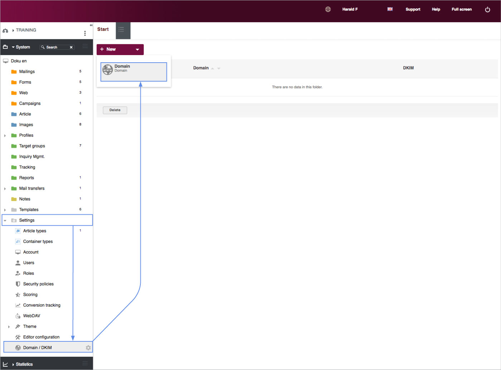Switch language using the UK flag icon
501x370 pixels.
(390, 9)
